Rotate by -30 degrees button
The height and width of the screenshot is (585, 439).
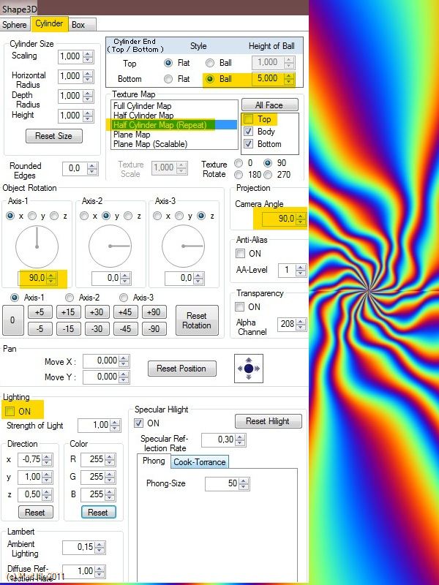coord(97,328)
